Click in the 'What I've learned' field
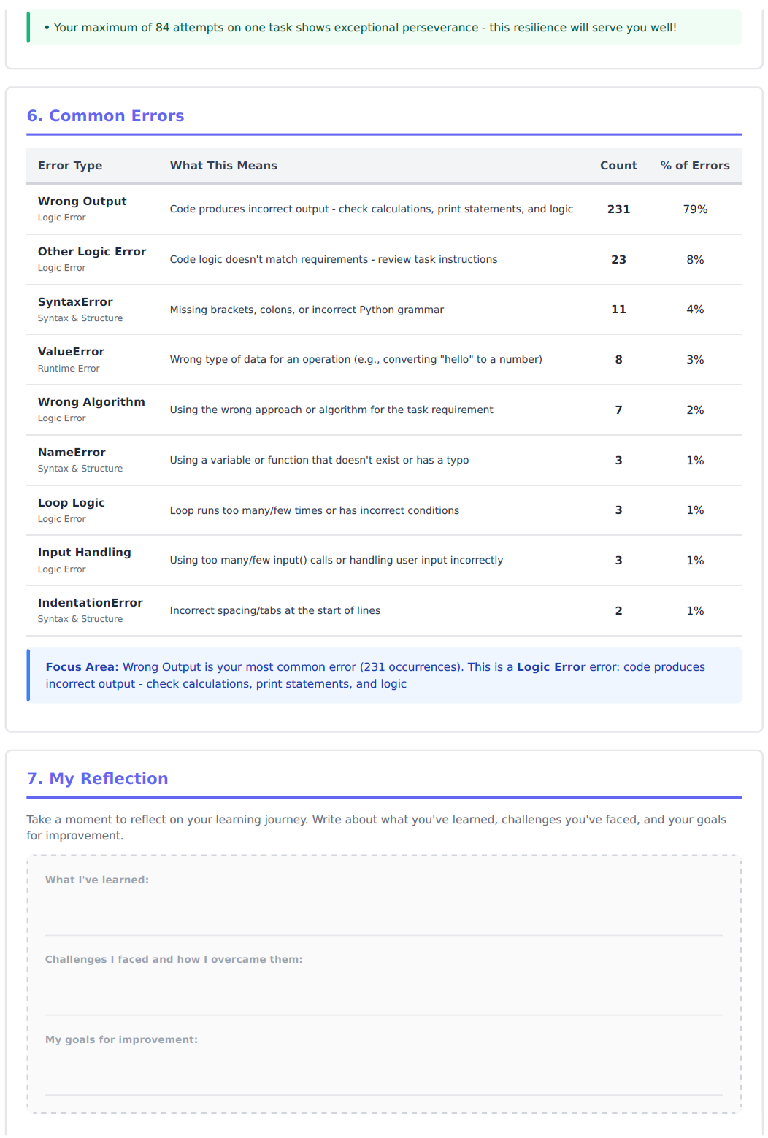Image resolution: width=768 pixels, height=1138 pixels. (384, 912)
